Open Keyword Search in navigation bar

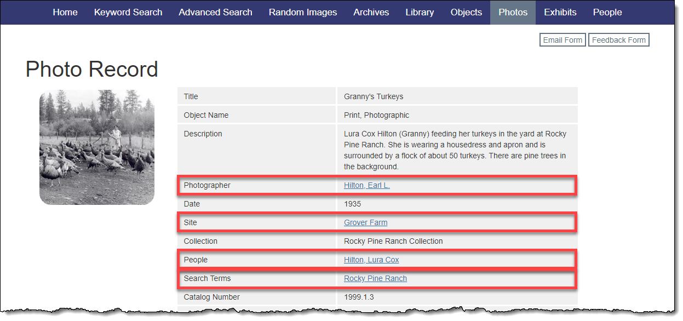tap(128, 12)
